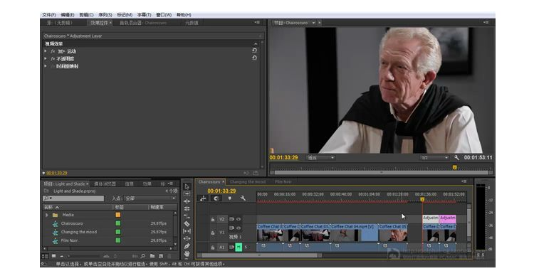This screenshot has width=534, height=276.
Task: Expand the Media bin folder
Action: point(47,215)
